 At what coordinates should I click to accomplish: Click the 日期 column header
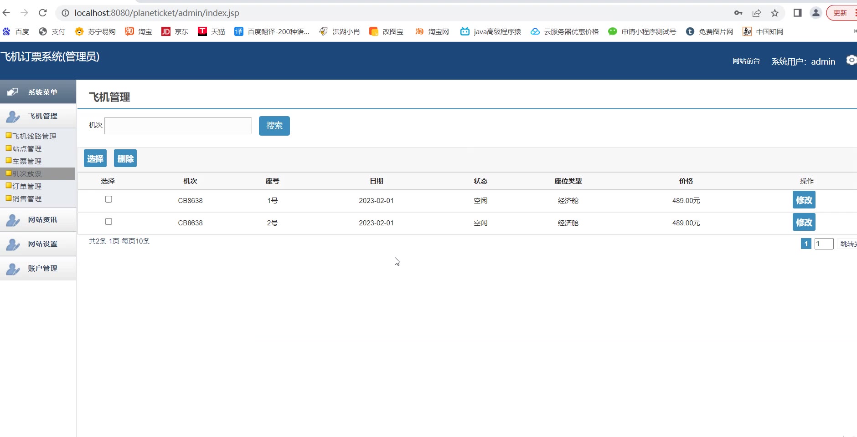[x=377, y=181]
